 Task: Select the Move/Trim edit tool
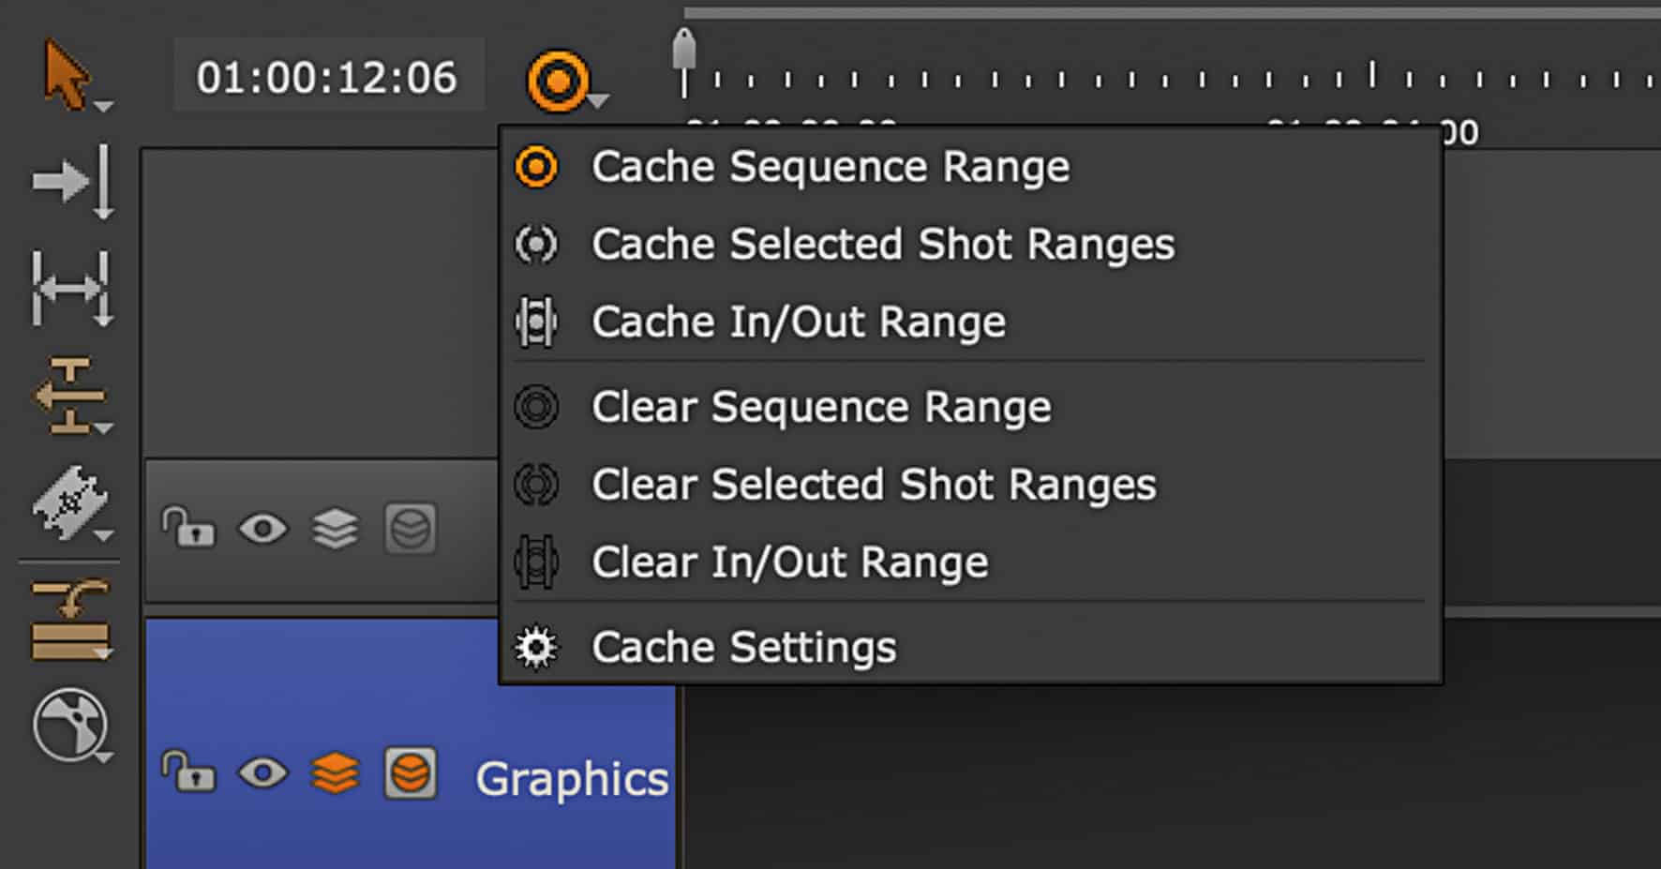(68, 183)
